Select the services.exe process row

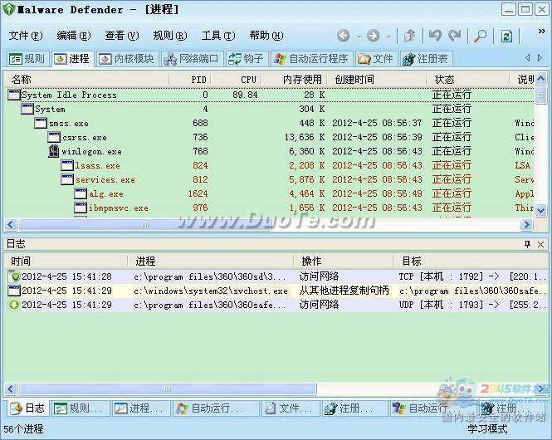(x=271, y=179)
